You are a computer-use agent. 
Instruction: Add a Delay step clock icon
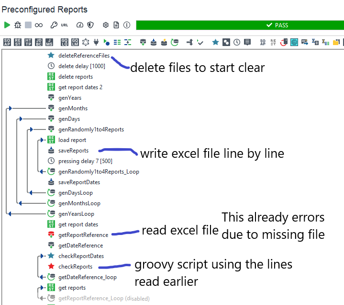[237, 42]
